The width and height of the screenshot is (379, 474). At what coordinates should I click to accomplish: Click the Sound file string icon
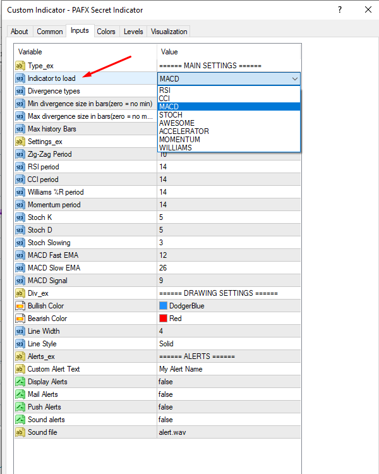[20, 432]
